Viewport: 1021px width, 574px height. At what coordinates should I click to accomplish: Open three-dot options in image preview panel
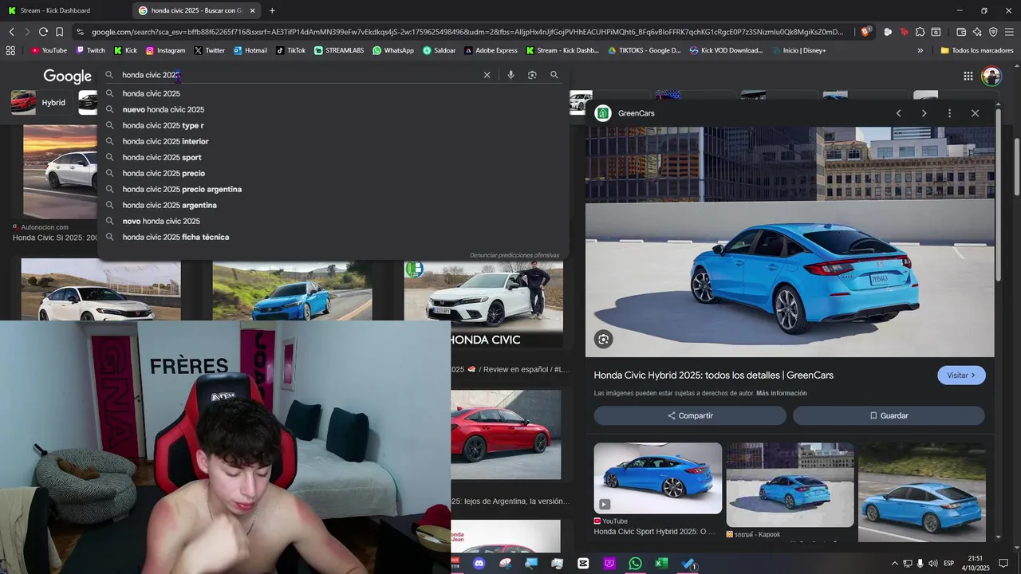click(949, 113)
